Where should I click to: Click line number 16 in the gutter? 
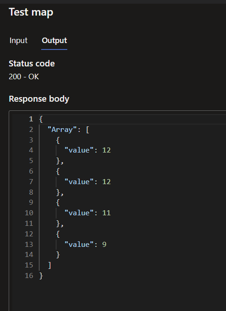[x=29, y=275]
